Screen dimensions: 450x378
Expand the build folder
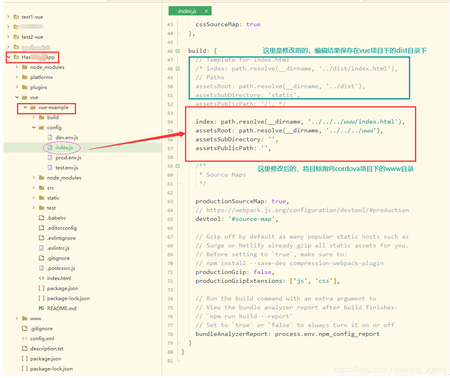pos(34,117)
